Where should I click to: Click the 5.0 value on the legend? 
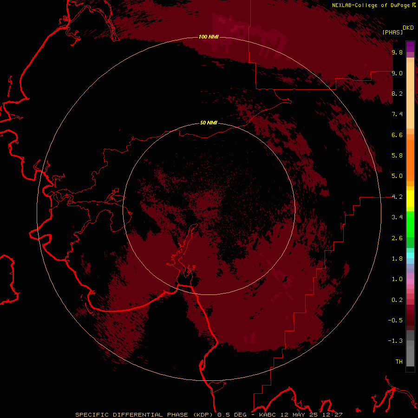coord(397,176)
